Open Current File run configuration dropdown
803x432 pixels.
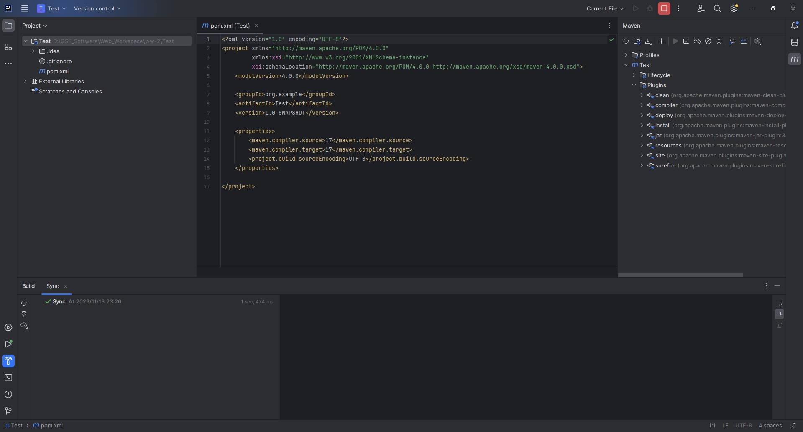click(605, 8)
